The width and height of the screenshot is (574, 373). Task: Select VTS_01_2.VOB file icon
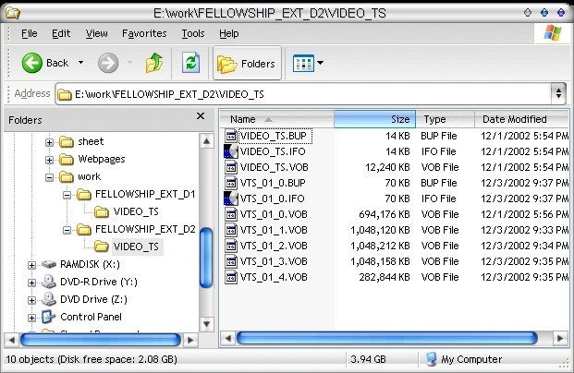point(231,246)
